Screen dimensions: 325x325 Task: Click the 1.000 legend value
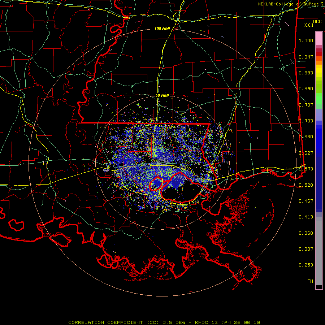pyautogui.click(x=306, y=40)
